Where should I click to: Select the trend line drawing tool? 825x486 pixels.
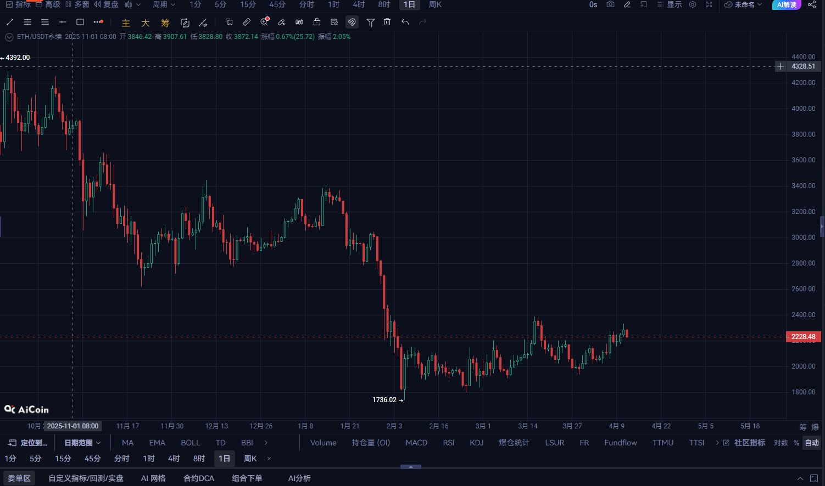(x=9, y=22)
